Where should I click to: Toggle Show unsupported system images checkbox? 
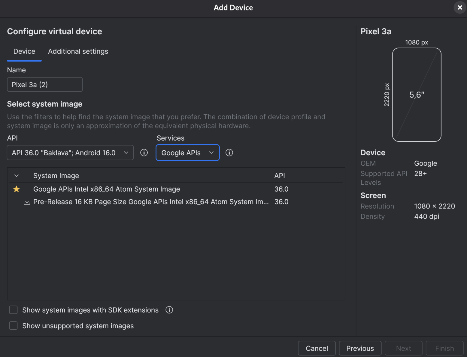tap(14, 326)
